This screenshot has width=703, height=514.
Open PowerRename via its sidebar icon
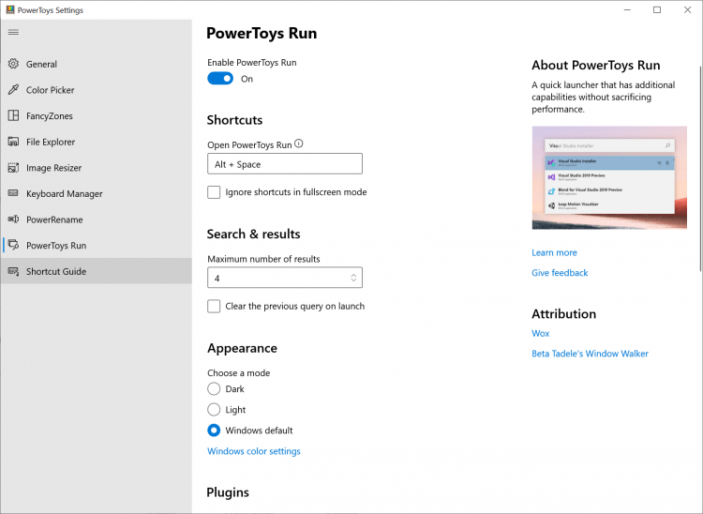[x=13, y=219]
